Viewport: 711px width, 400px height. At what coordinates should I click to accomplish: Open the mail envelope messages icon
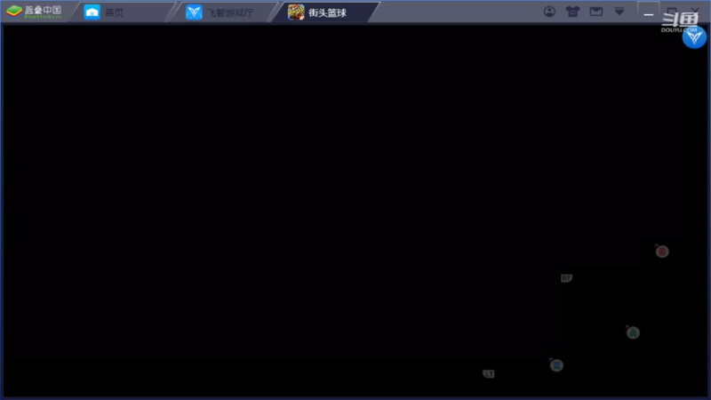tap(595, 12)
